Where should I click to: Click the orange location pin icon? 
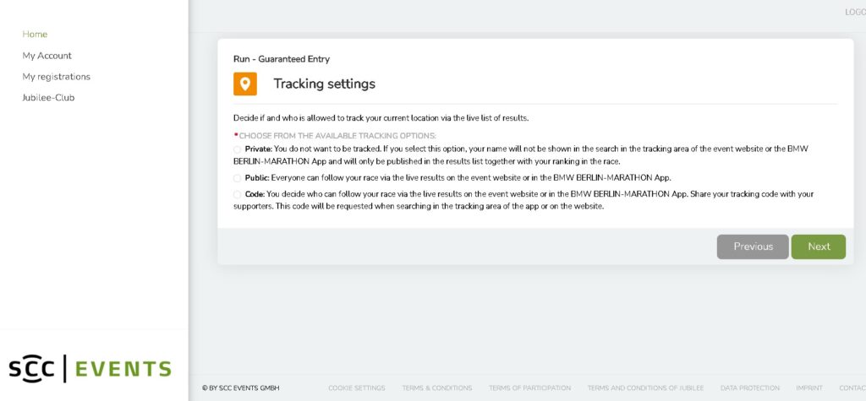point(245,84)
